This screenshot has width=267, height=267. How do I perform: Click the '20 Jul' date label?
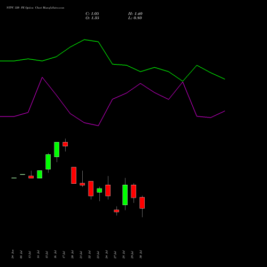click(x=72, y=254)
